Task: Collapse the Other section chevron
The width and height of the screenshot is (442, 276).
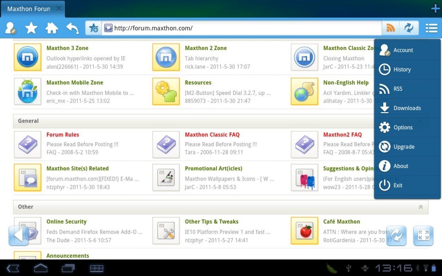Action: pos(420,207)
